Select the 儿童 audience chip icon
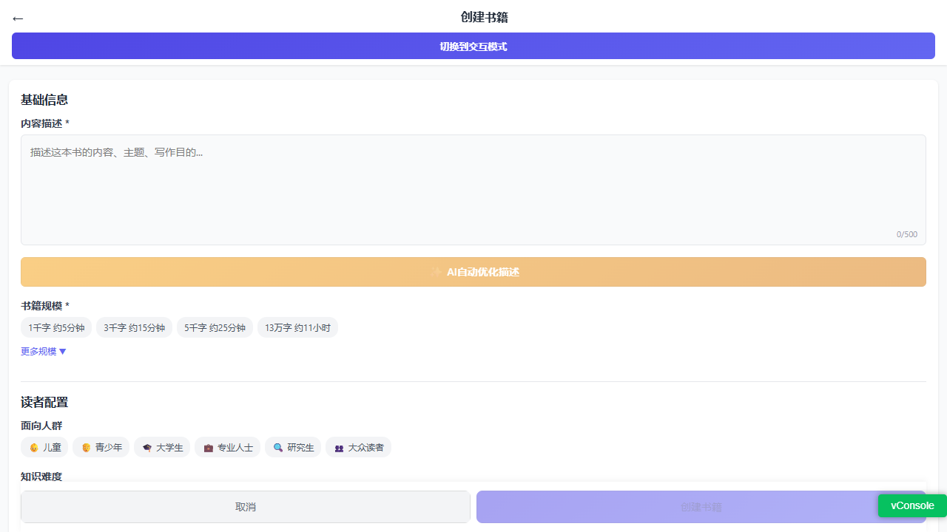 click(33, 447)
